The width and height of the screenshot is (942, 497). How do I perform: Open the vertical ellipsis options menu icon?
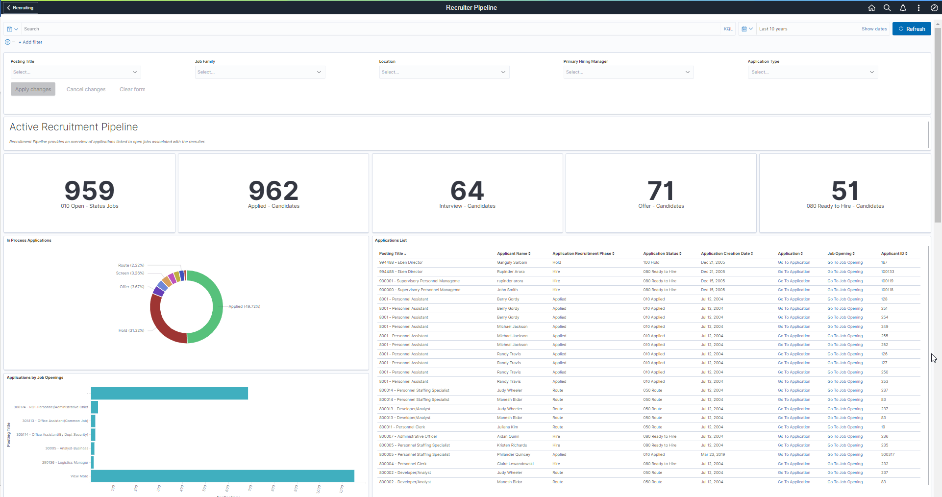pos(918,8)
